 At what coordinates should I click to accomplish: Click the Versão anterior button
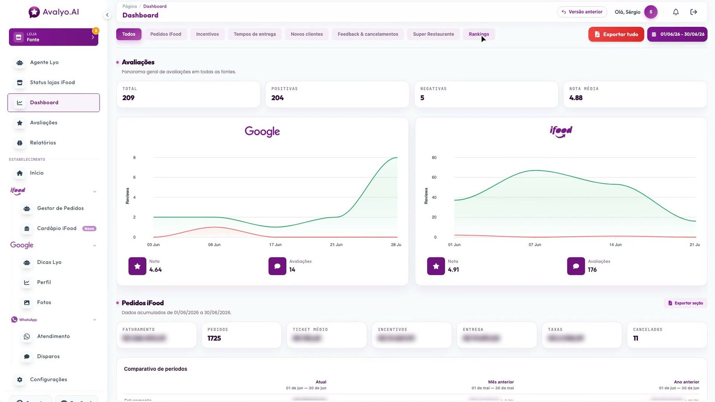pos(582,12)
